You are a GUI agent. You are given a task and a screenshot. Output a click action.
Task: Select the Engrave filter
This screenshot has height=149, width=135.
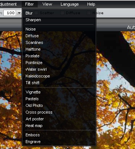click(x=59, y=142)
